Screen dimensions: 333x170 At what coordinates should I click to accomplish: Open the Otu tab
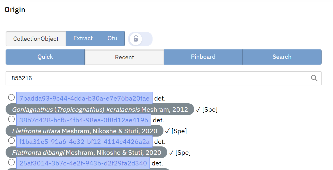pos(112,38)
